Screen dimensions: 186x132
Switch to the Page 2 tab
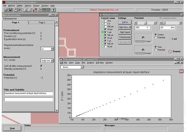(42, 22)
